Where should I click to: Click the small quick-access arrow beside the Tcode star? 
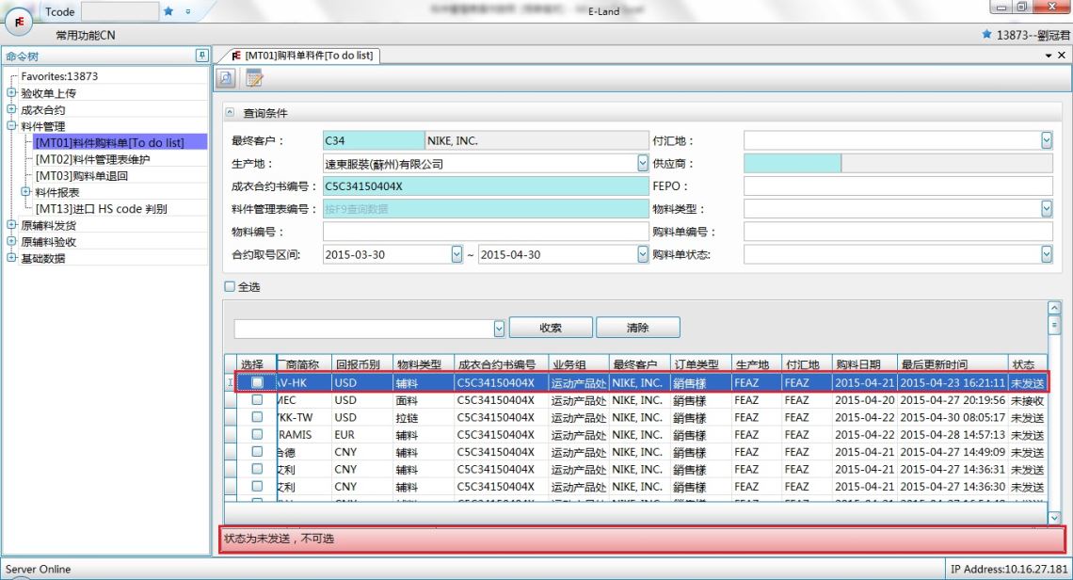pos(187,11)
